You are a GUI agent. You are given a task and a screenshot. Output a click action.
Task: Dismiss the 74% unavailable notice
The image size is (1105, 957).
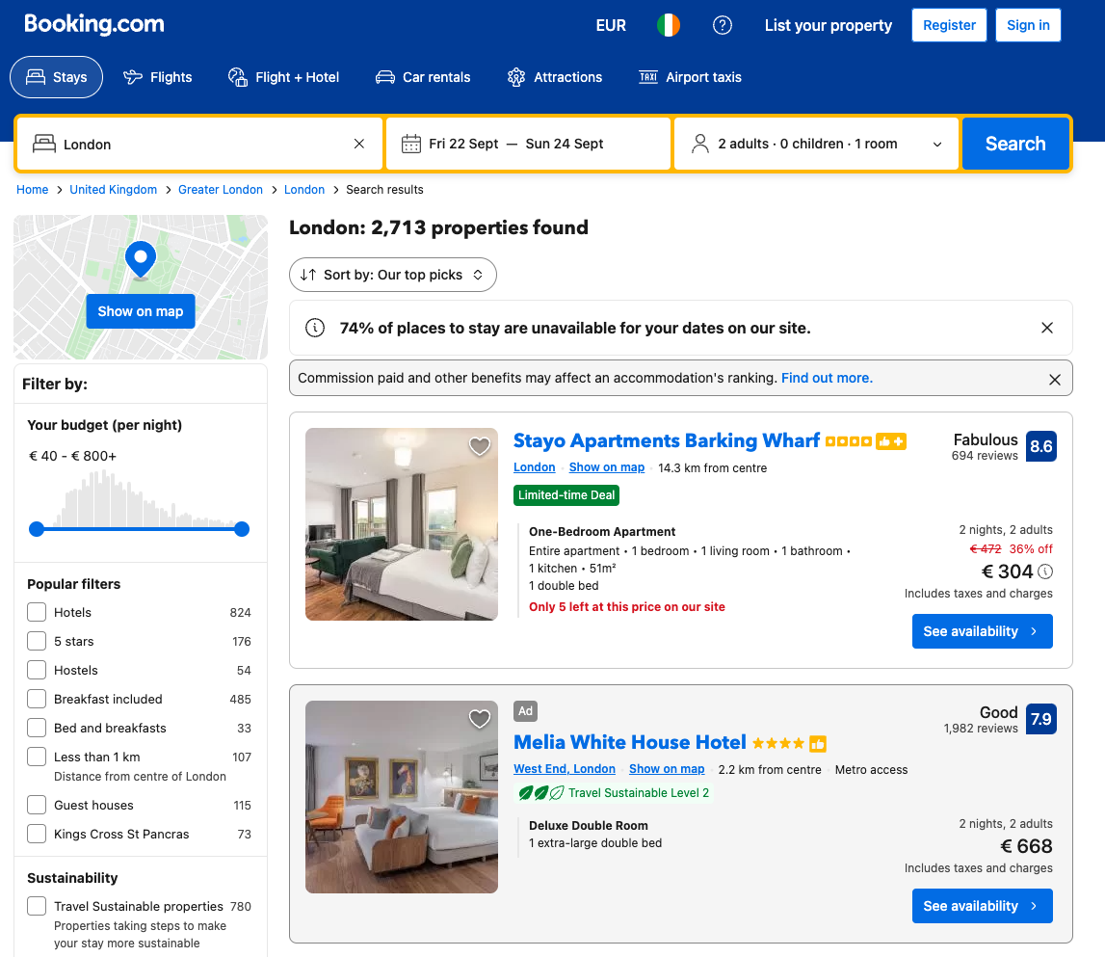[1047, 328]
